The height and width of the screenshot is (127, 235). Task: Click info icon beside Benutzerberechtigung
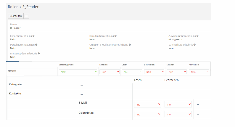pos(115,36)
